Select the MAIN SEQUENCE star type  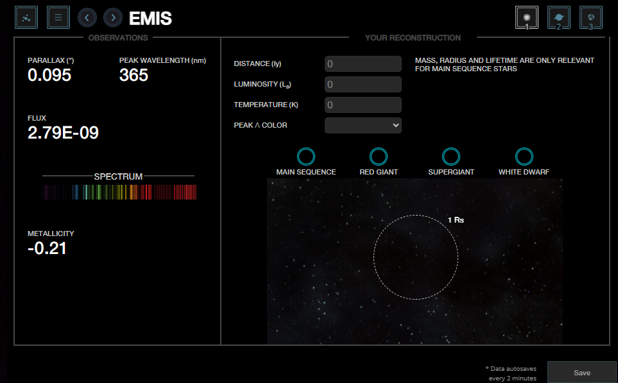(306, 156)
